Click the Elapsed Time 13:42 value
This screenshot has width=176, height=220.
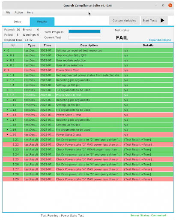point(29,40)
